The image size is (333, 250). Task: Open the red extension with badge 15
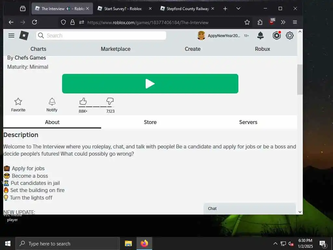272,21
